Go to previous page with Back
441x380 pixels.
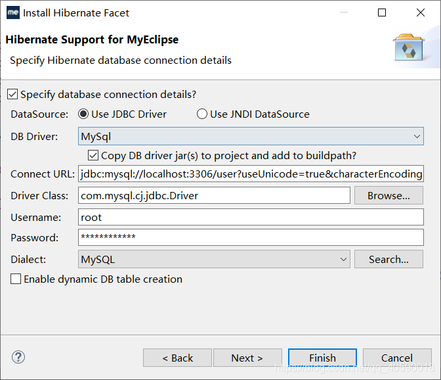tap(177, 358)
